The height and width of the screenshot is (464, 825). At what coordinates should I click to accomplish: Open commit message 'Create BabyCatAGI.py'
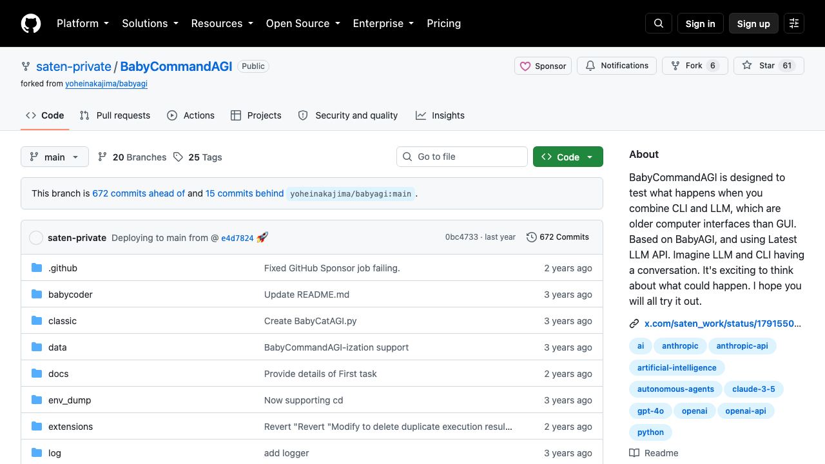tap(311, 321)
